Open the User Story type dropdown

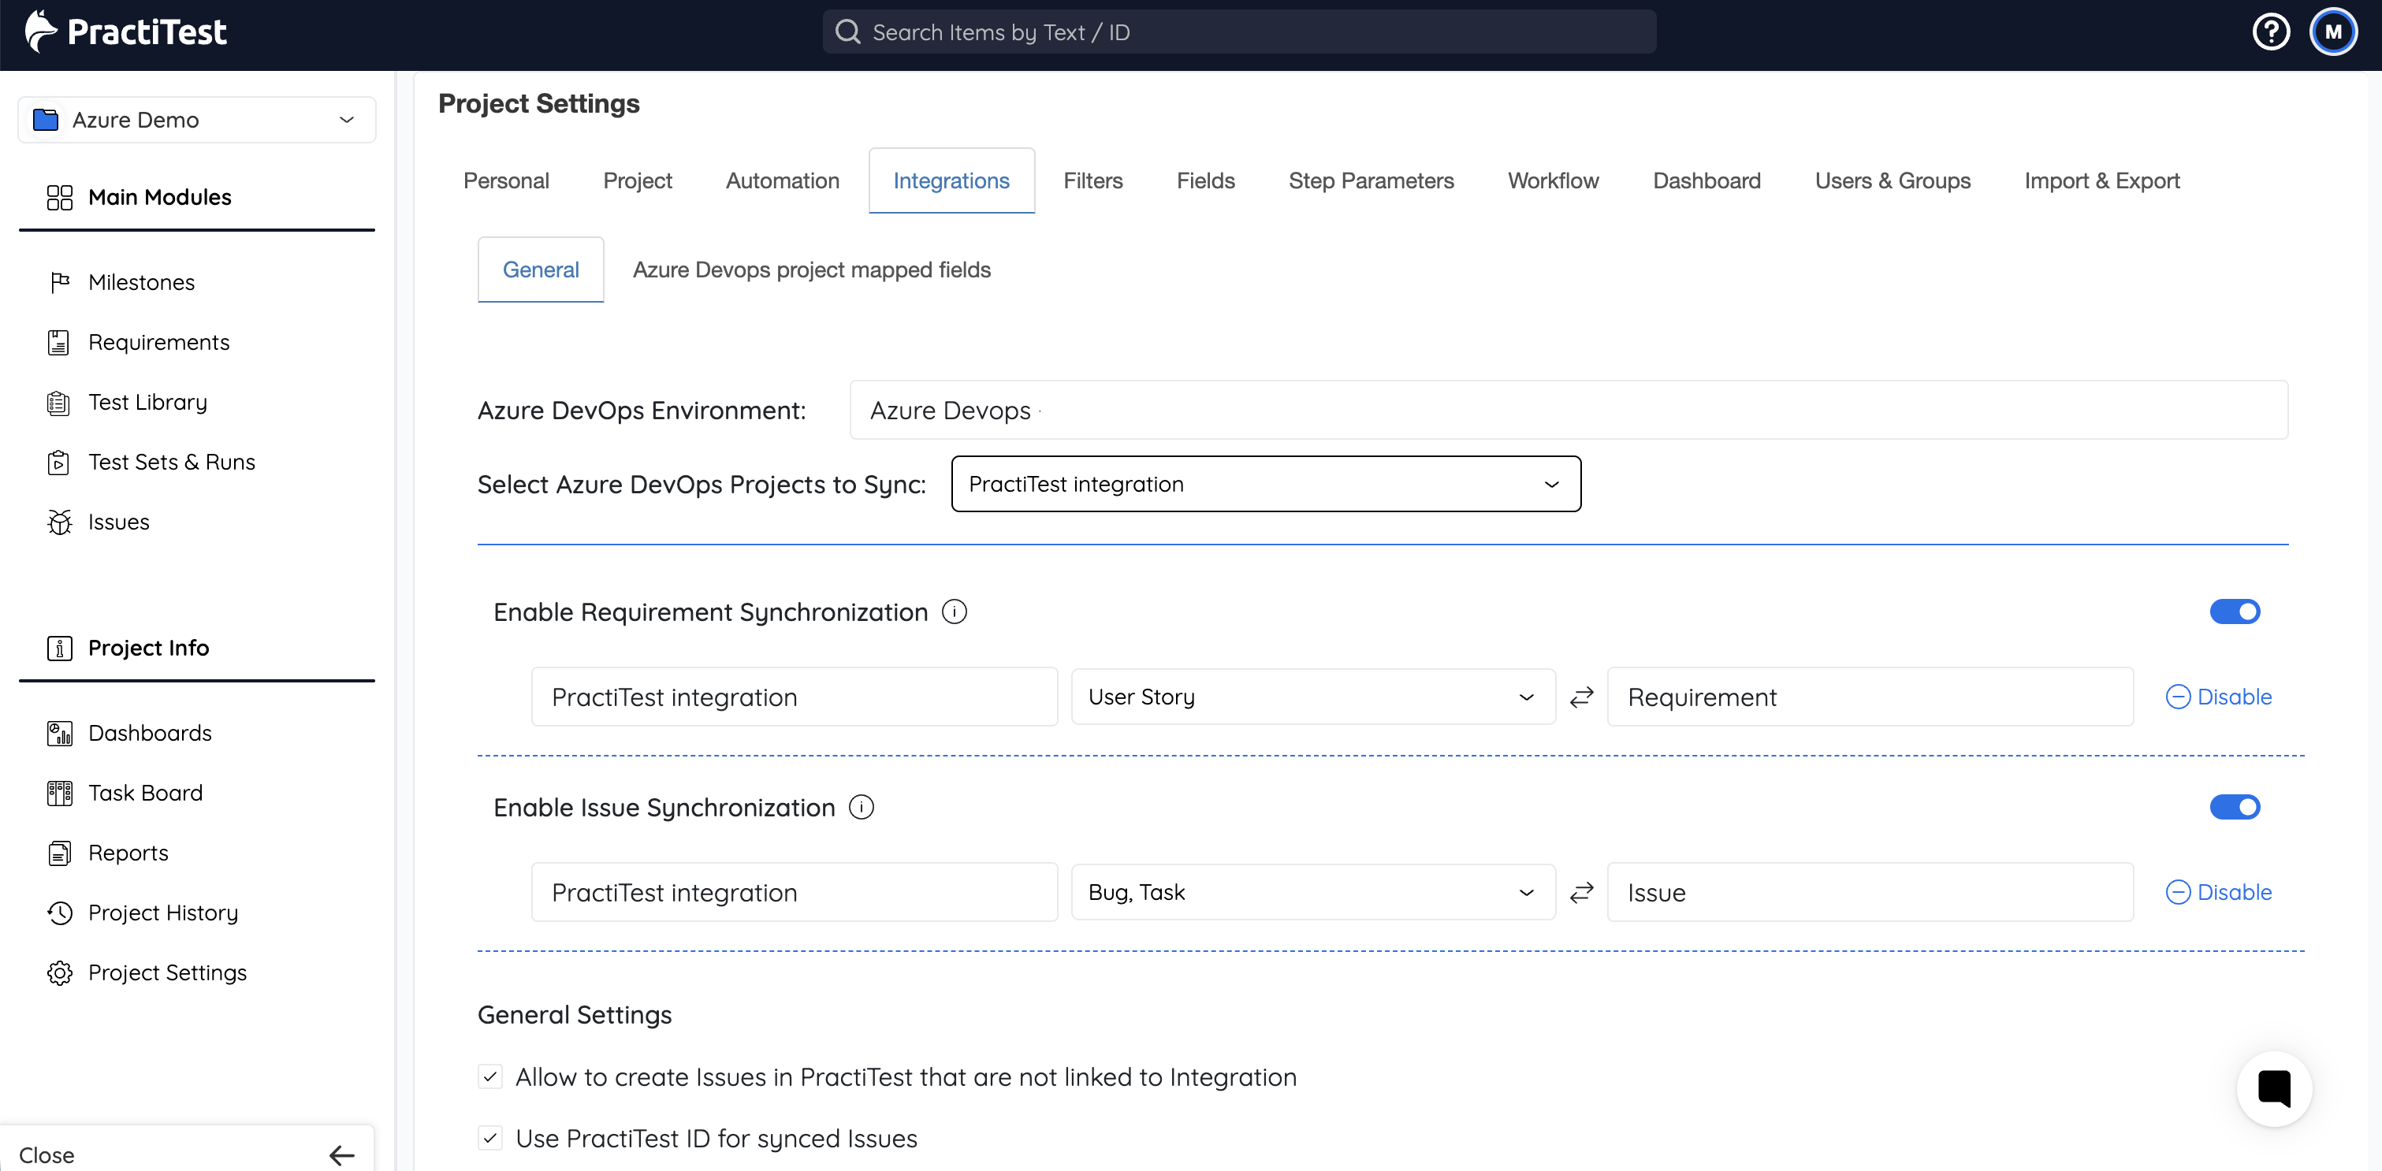(1313, 697)
